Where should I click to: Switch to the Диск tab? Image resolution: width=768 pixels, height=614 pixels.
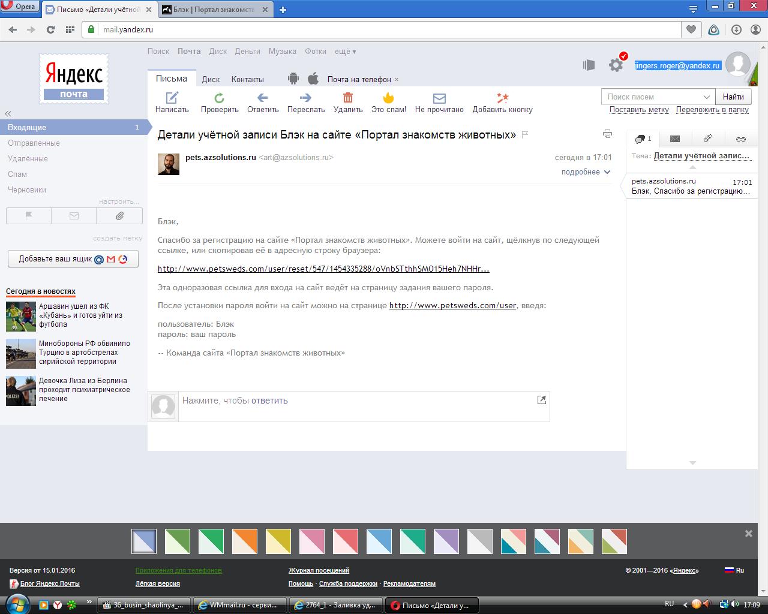pyautogui.click(x=211, y=79)
